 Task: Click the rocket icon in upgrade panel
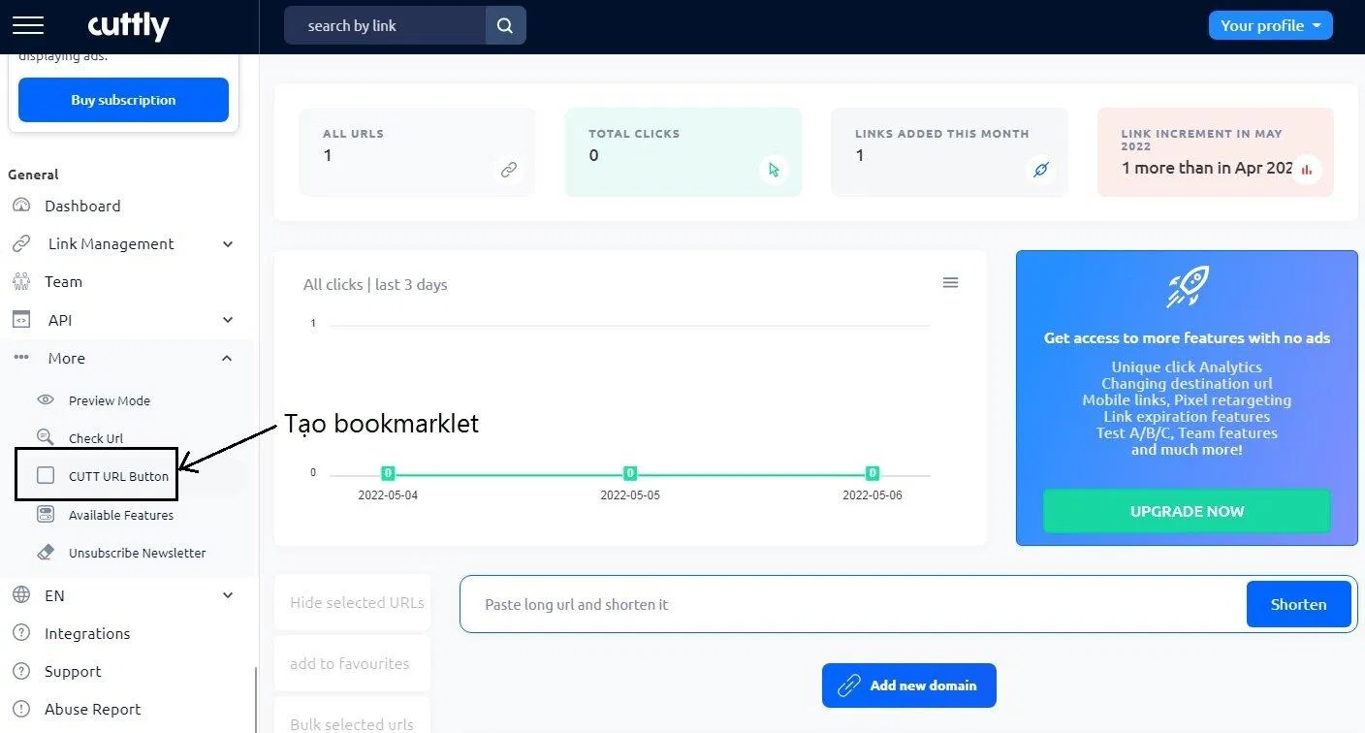1187,287
